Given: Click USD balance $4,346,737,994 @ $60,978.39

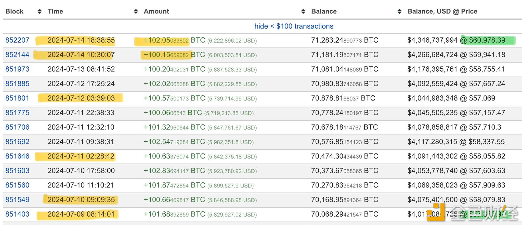Looking at the screenshot, I should point(456,40).
